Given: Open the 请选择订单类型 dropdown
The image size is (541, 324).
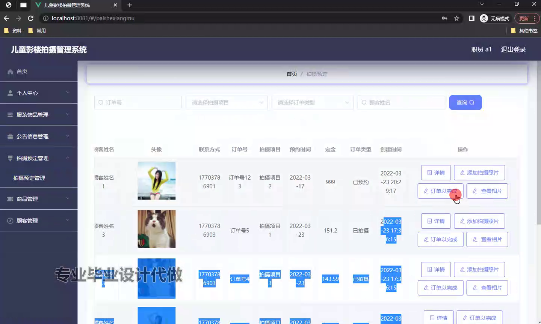Looking at the screenshot, I should [x=313, y=102].
